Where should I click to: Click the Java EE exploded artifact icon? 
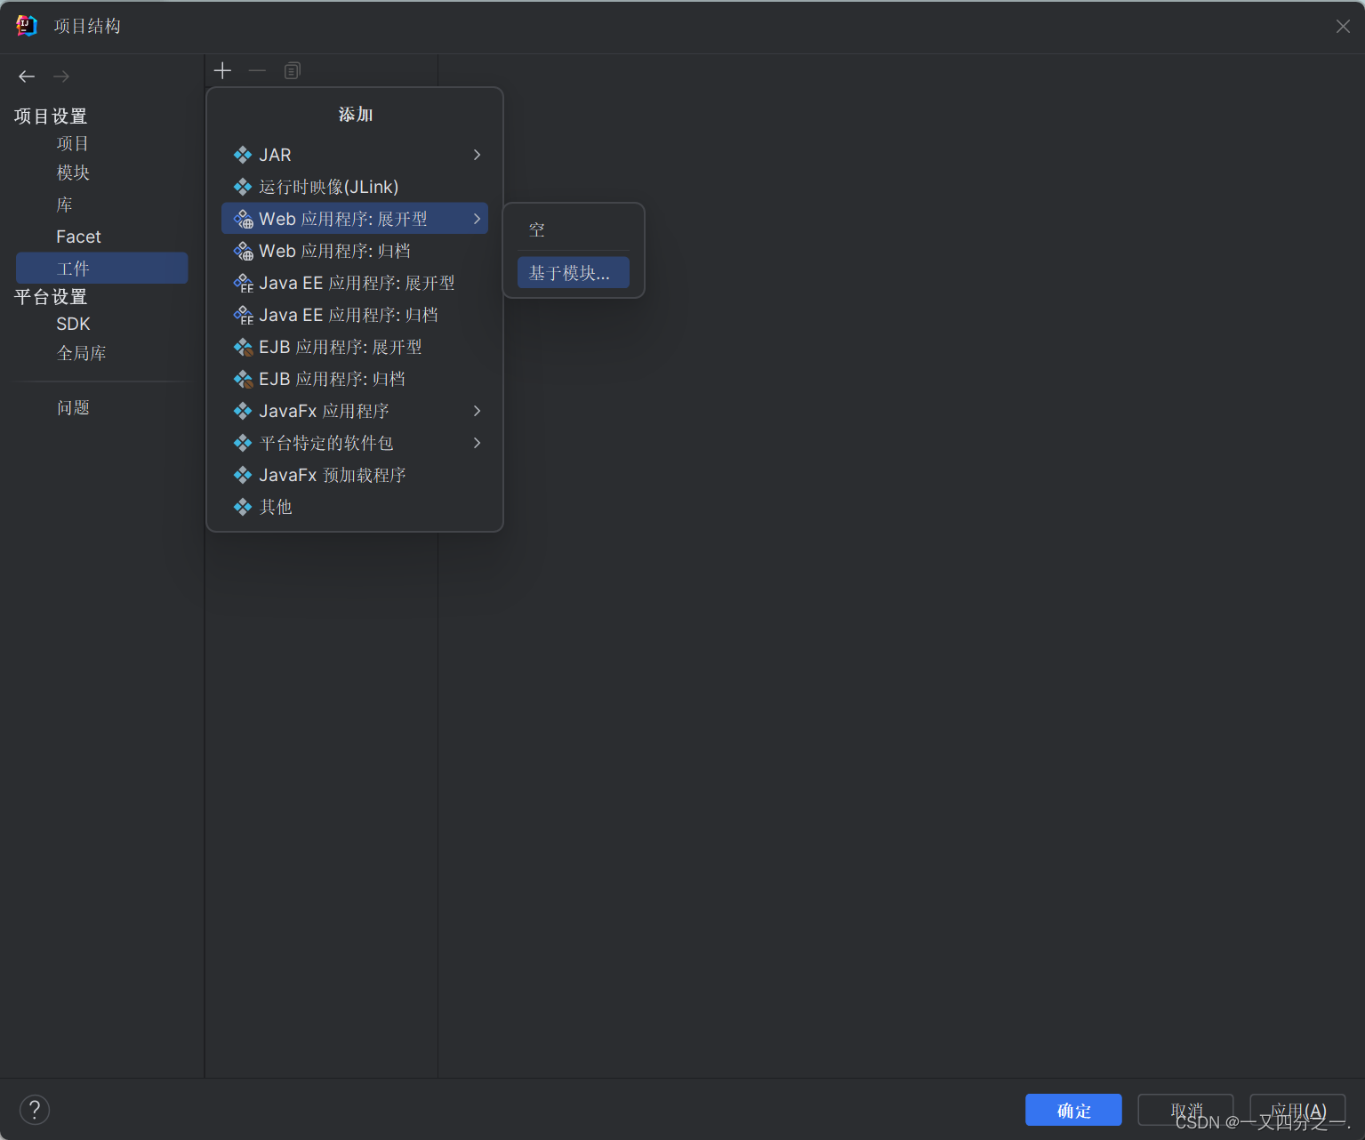243,283
